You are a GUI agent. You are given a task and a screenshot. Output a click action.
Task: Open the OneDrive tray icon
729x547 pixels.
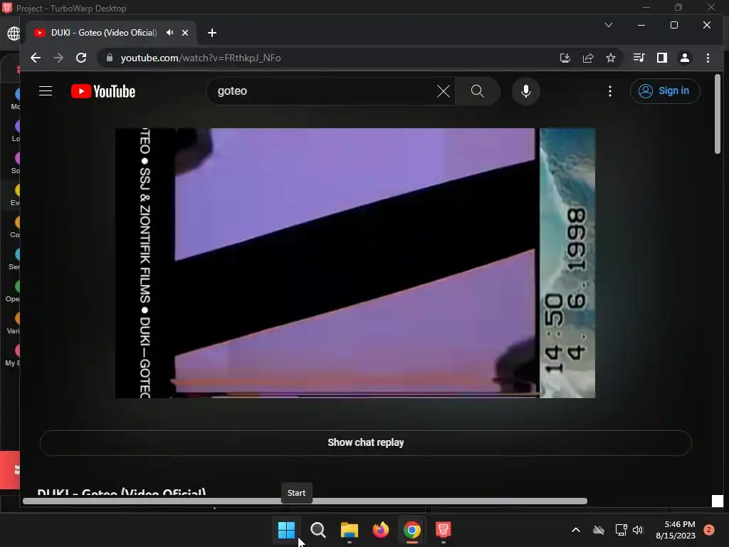tap(599, 530)
